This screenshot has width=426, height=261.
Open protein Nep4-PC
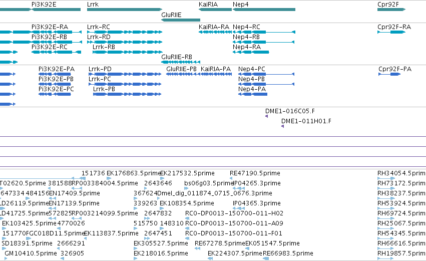(252, 69)
